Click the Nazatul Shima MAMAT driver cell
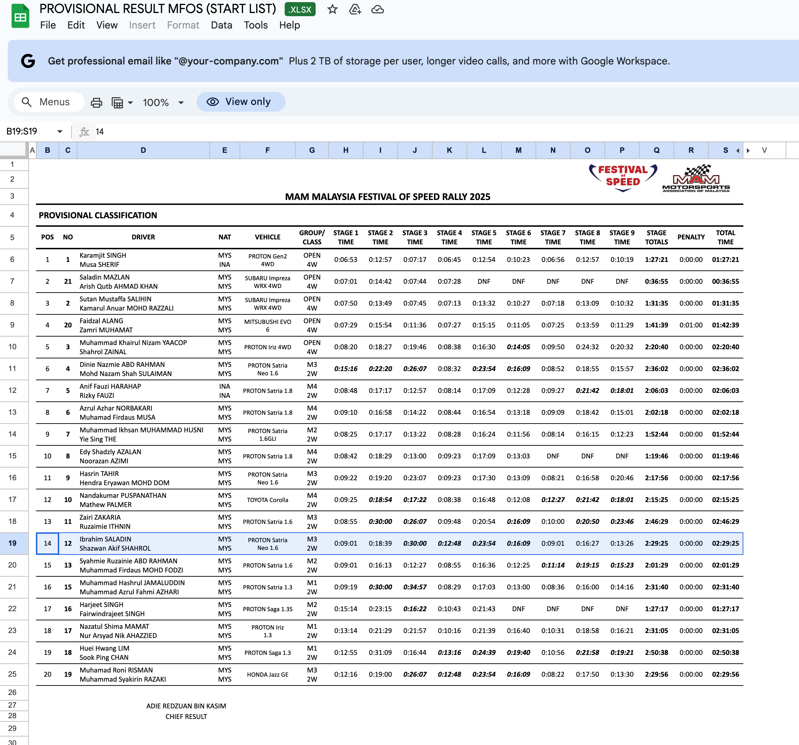The image size is (799, 745). click(143, 631)
